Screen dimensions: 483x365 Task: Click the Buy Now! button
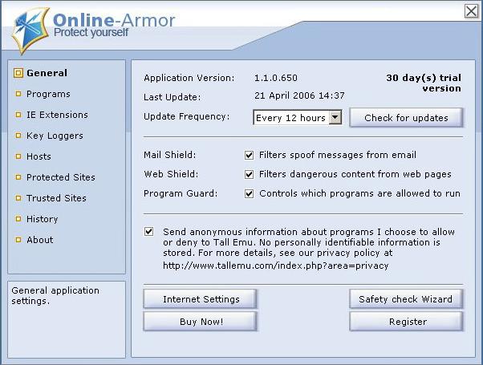(x=201, y=322)
